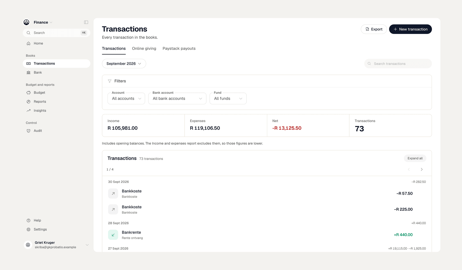462x270 pixels.
Task: Expand the user account menu chevron
Action: point(87,245)
